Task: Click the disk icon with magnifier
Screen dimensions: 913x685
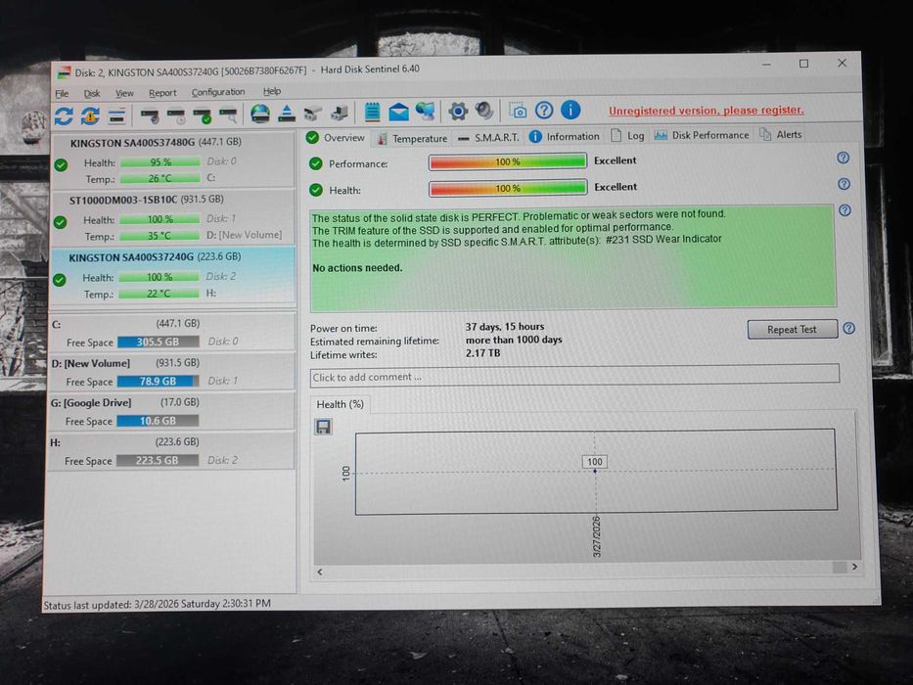Action: [228, 114]
